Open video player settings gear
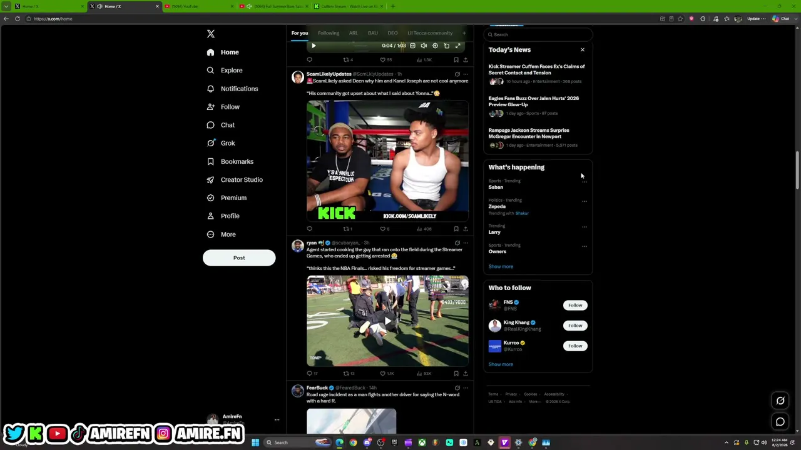The width and height of the screenshot is (801, 450). point(435,46)
